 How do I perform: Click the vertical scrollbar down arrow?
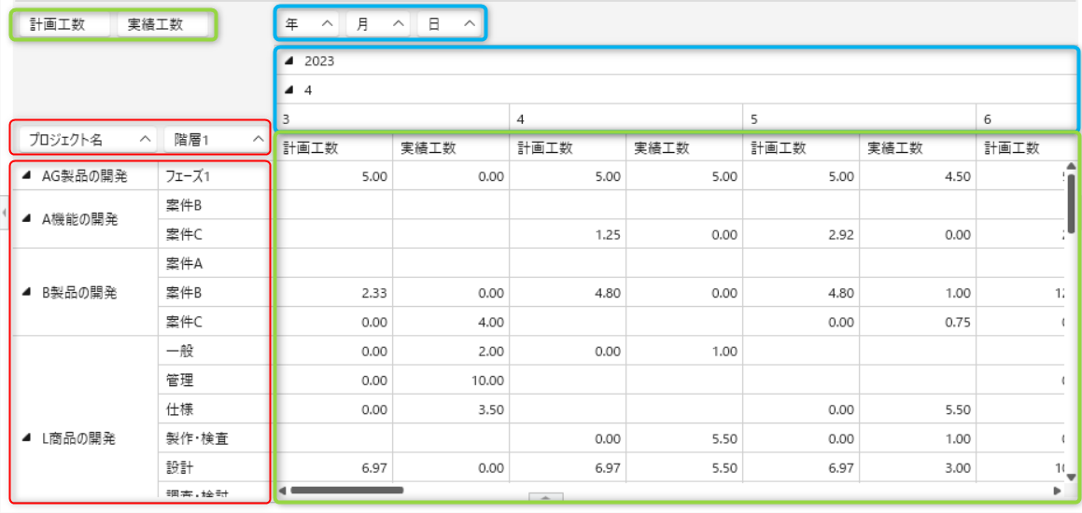[x=1071, y=477]
